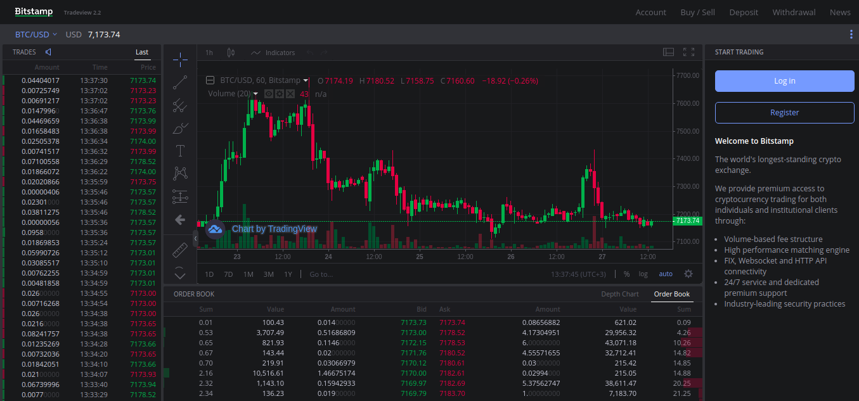
Task: Click the back arrow tool icon
Action: [x=180, y=220]
